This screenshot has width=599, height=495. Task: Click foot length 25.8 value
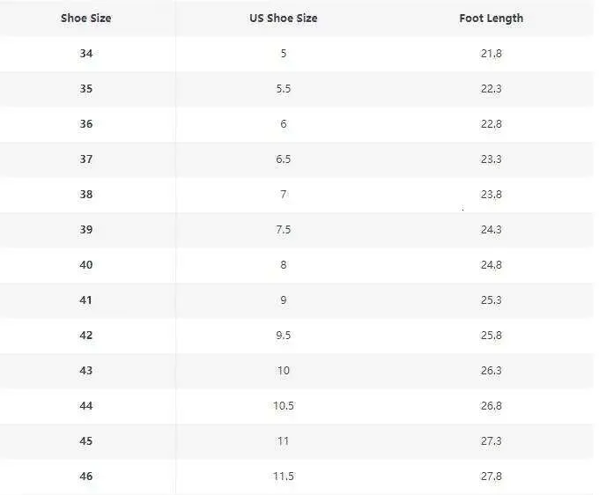pyautogui.click(x=492, y=336)
